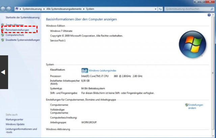Click the Forward navigation button
216x138 pixels.
[9, 9]
